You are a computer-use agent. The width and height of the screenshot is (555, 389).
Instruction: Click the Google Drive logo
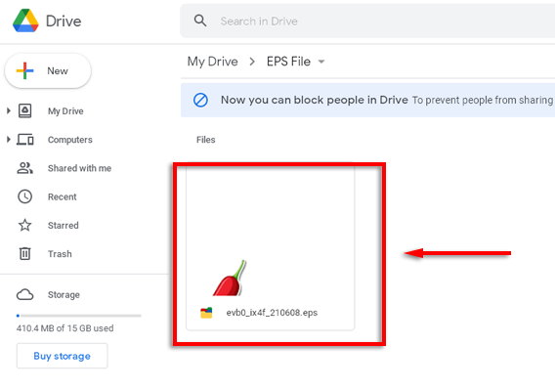click(x=25, y=21)
